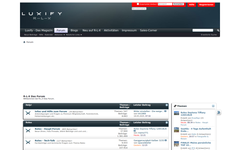Open Kalle's profile in sidebar

tap(194, 134)
